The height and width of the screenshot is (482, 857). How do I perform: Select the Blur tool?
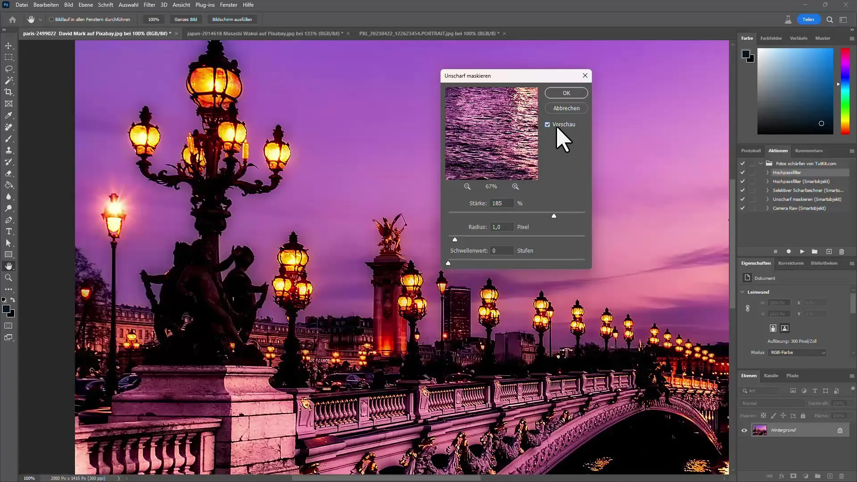pyautogui.click(x=8, y=197)
